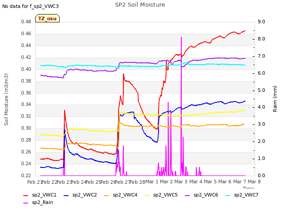
Task: Click the Raim (mm) right axis label
Action: tap(275, 99)
